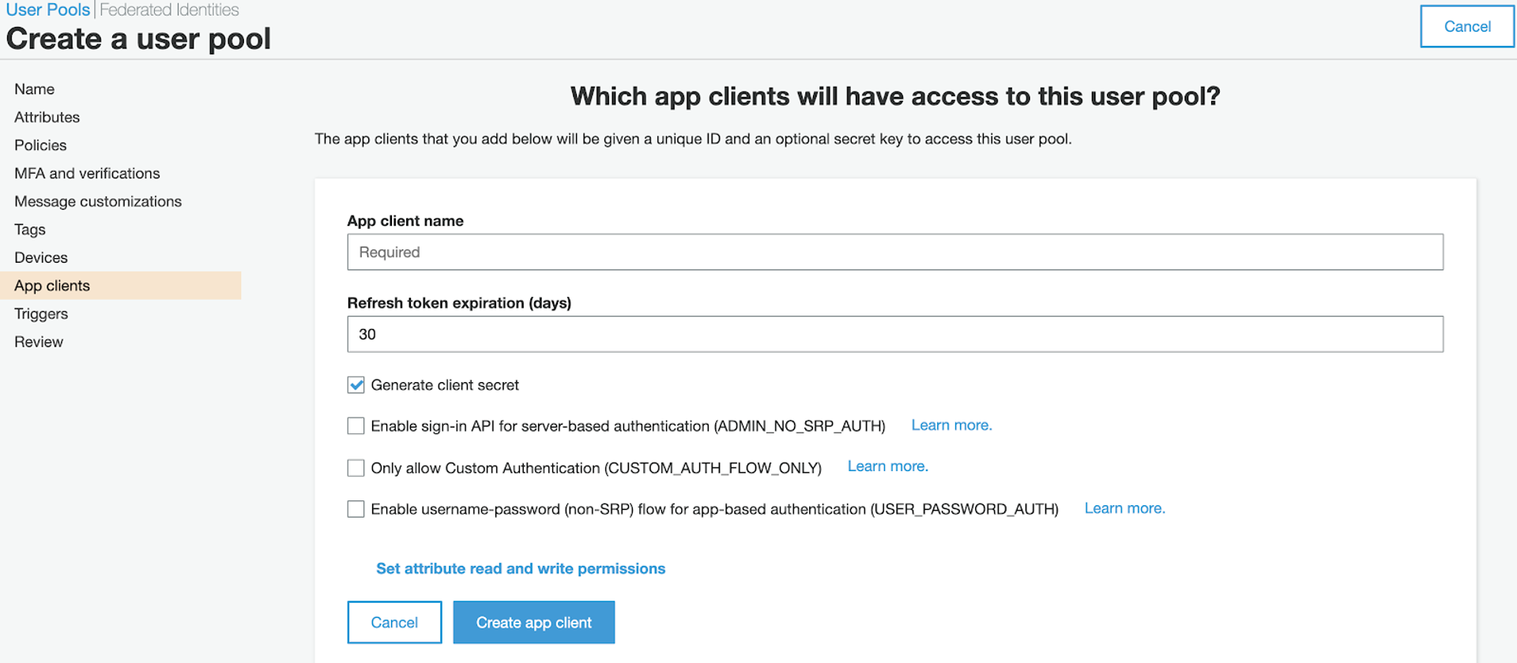This screenshot has width=1517, height=663.
Task: Click the top-right Cancel button
Action: coord(1466,27)
